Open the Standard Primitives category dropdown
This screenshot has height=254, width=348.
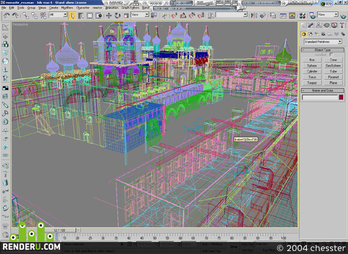tap(323, 42)
